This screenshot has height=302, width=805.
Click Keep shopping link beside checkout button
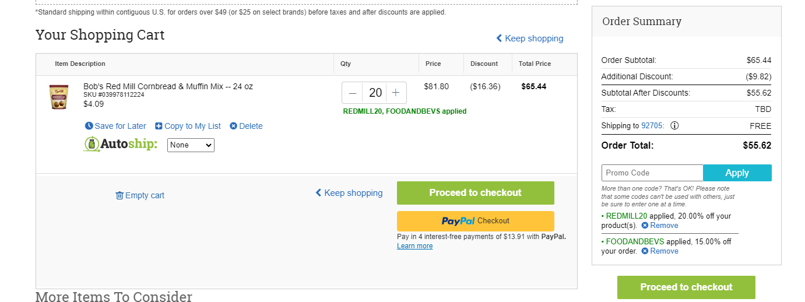(x=349, y=193)
